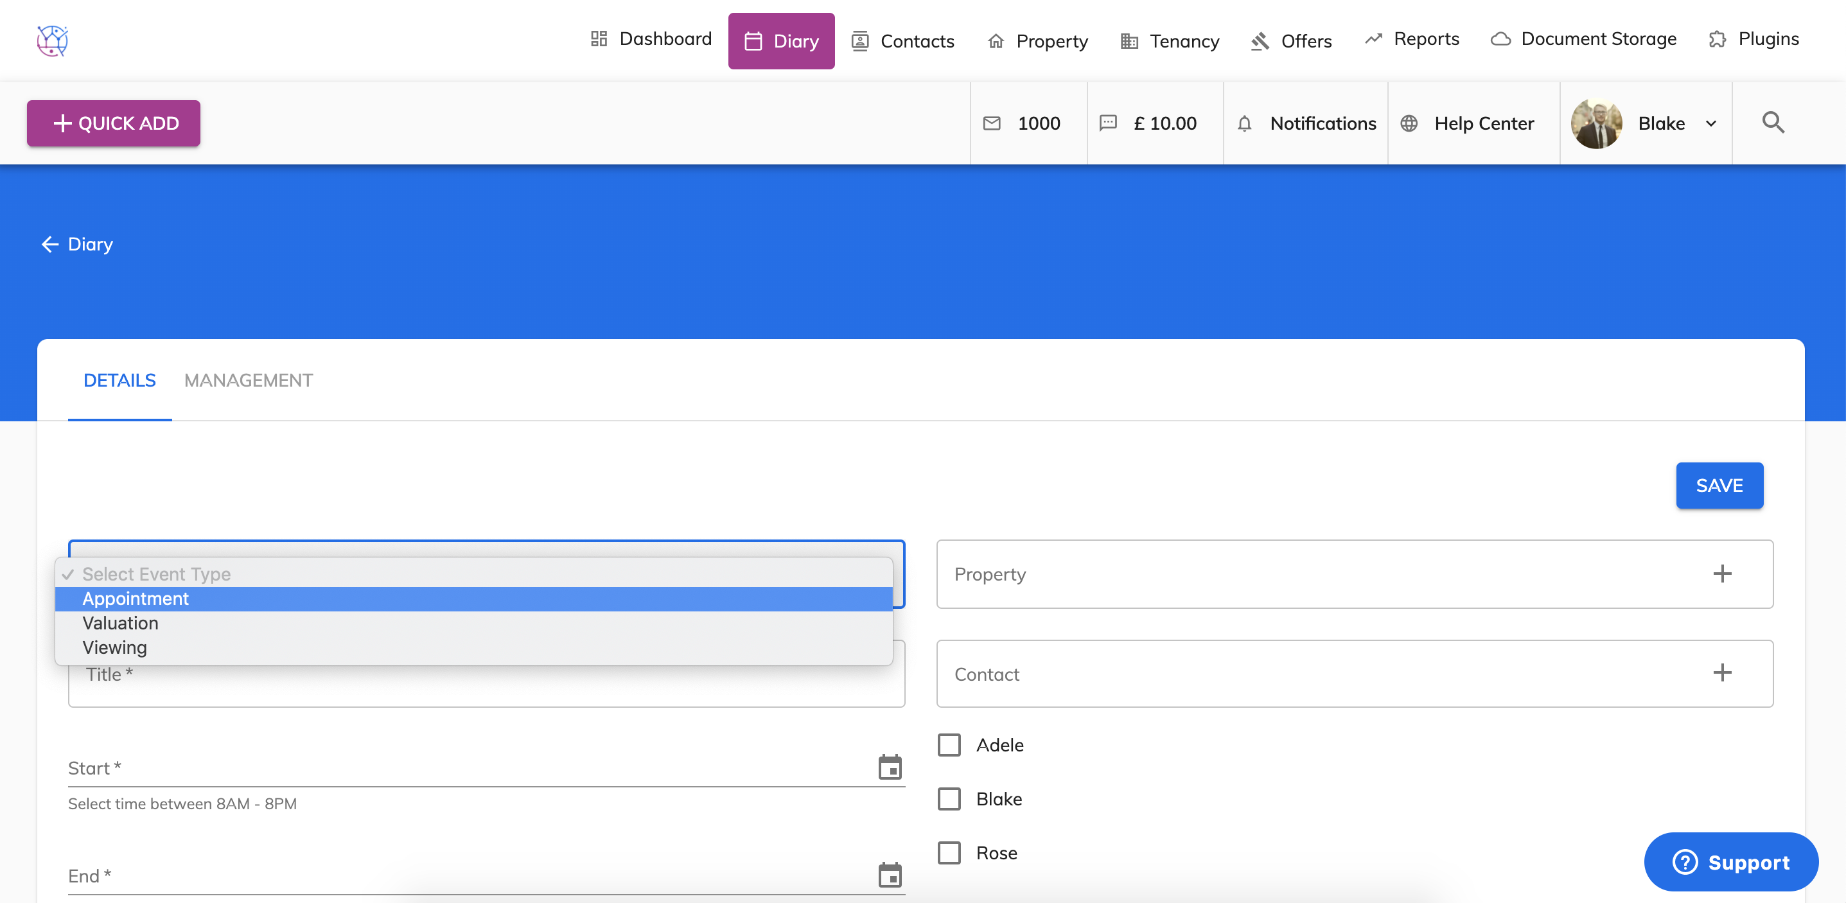Check the Blake checkbox
The height and width of the screenshot is (903, 1846).
(x=949, y=798)
